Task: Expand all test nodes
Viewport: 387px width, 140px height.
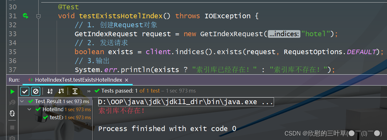Action: click(x=75, y=91)
